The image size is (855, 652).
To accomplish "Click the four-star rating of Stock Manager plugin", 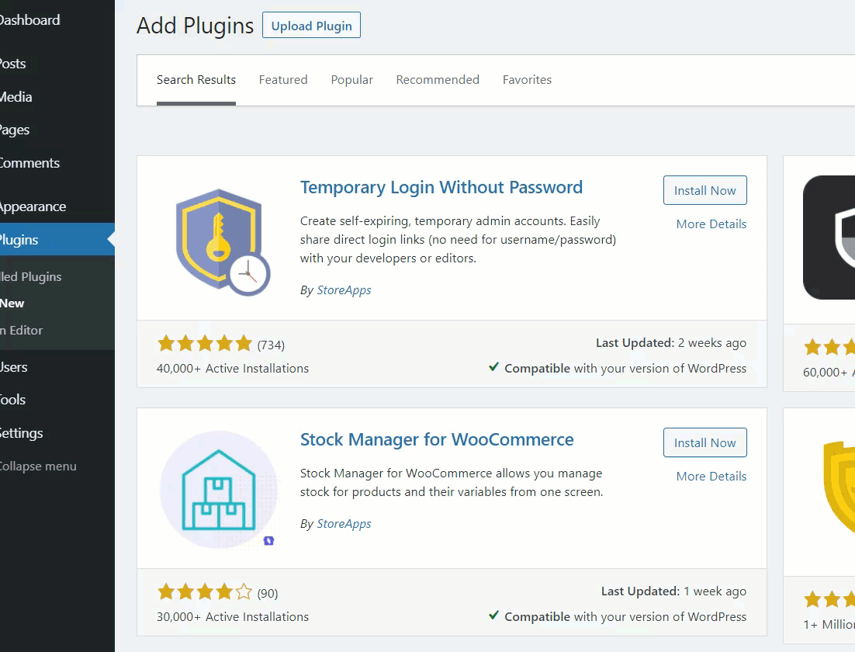I will 205,592.
